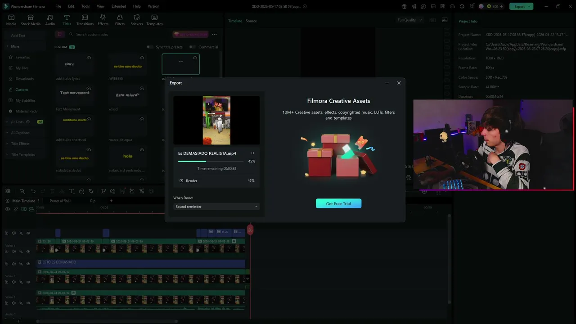This screenshot has width=576, height=324.
Task: Open the Effects library
Action: point(103,20)
